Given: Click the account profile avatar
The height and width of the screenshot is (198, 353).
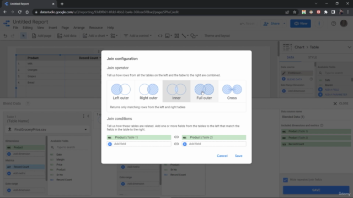Looking at the screenshot, I should pyautogui.click(x=344, y=24).
